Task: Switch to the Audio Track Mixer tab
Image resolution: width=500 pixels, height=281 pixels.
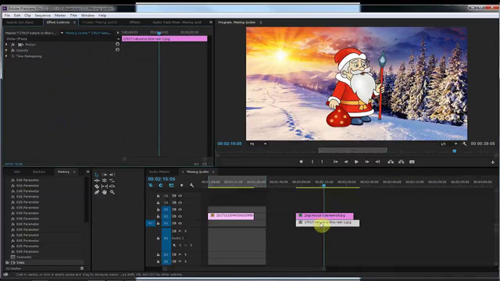Action: (177, 23)
